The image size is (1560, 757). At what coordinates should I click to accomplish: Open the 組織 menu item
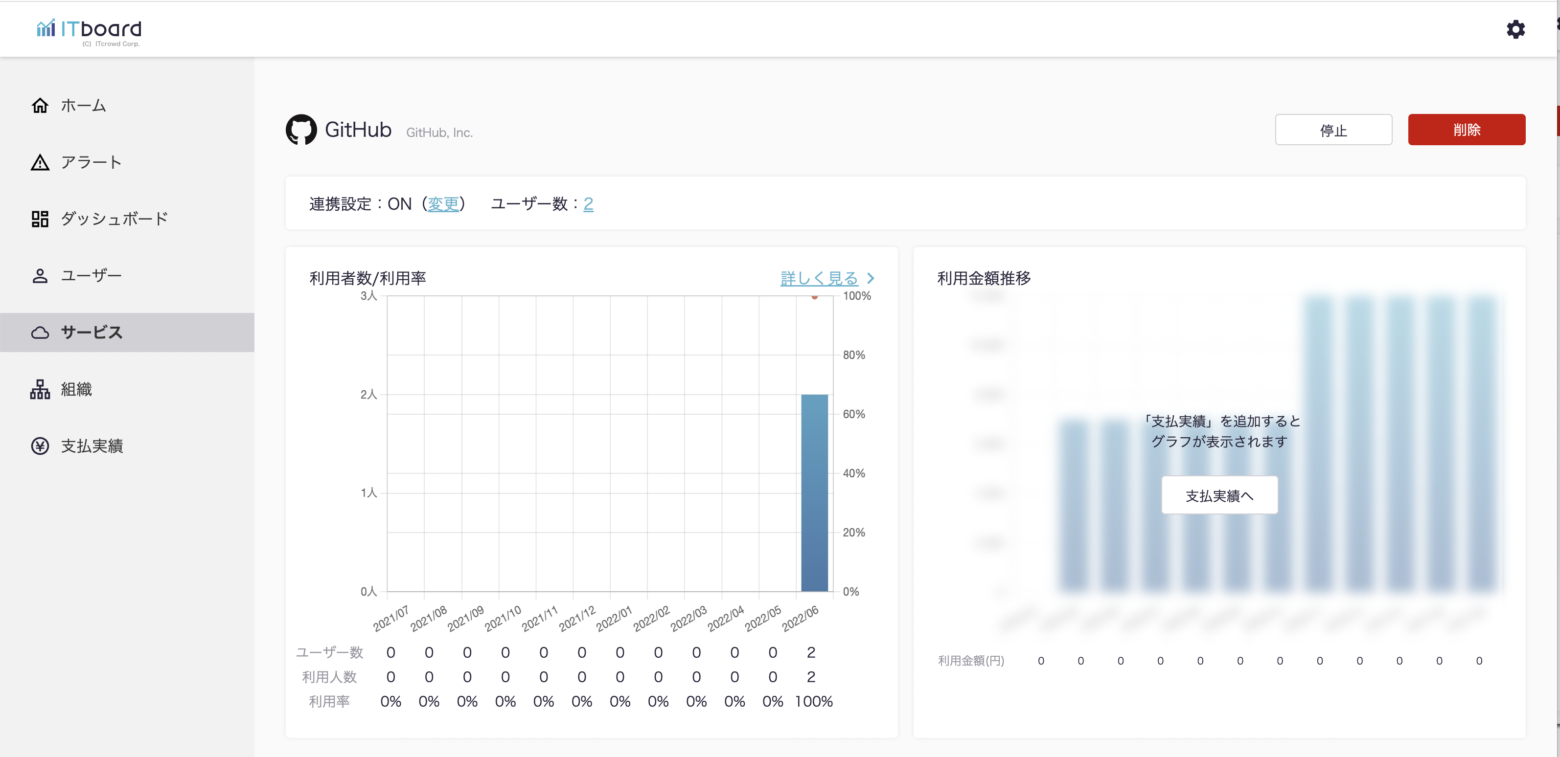pos(76,389)
